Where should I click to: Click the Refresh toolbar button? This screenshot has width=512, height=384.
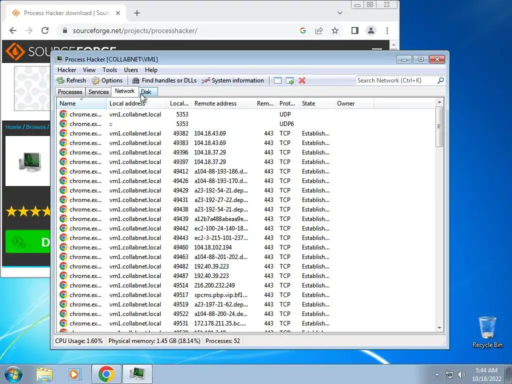pos(71,80)
